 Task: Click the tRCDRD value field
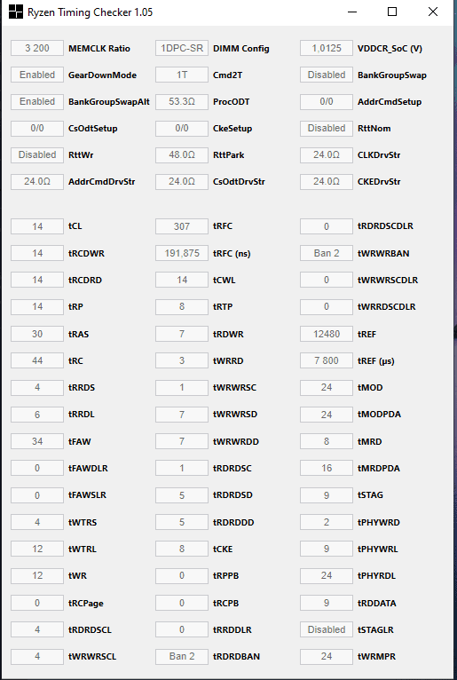click(37, 280)
